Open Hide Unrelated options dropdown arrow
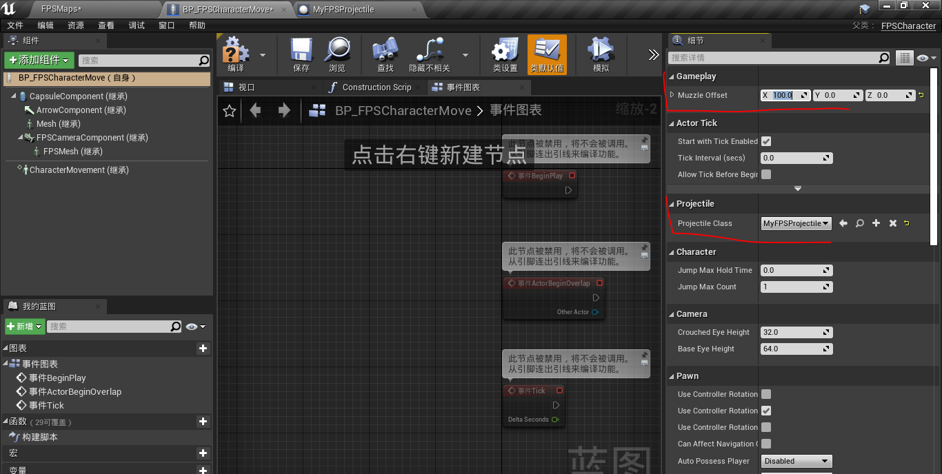Viewport: 942px width, 474px height. pyautogui.click(x=465, y=55)
